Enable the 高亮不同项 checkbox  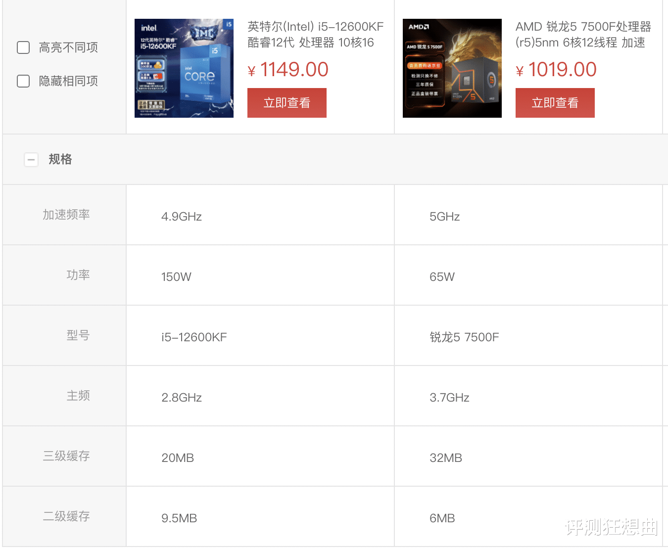23,47
